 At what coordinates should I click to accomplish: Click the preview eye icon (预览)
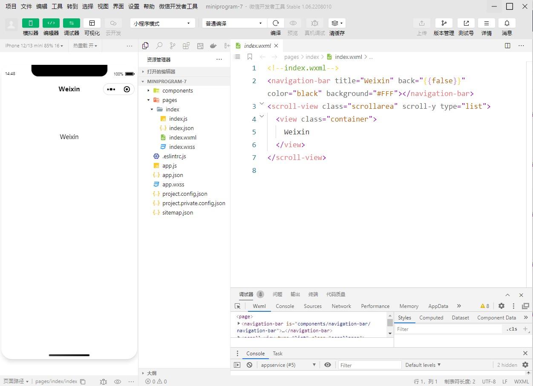293,23
